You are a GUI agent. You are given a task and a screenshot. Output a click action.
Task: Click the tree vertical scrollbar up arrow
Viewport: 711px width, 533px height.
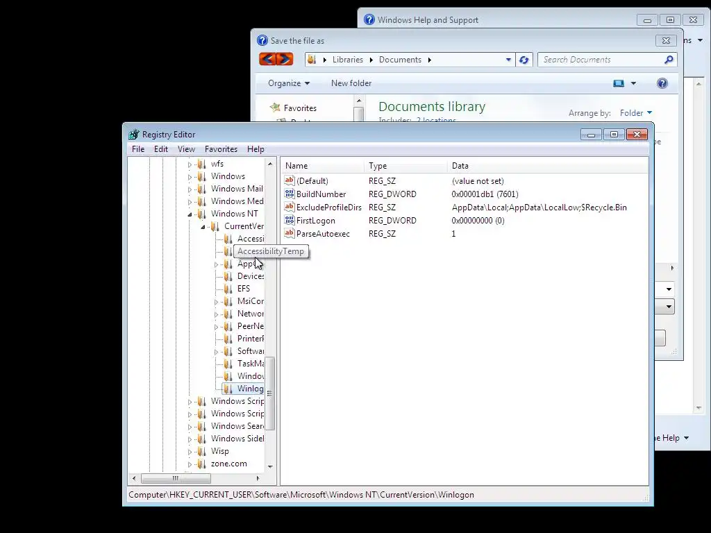(x=270, y=164)
